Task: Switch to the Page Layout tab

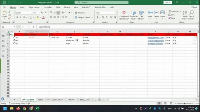Action: pyautogui.click(x=34, y=7)
